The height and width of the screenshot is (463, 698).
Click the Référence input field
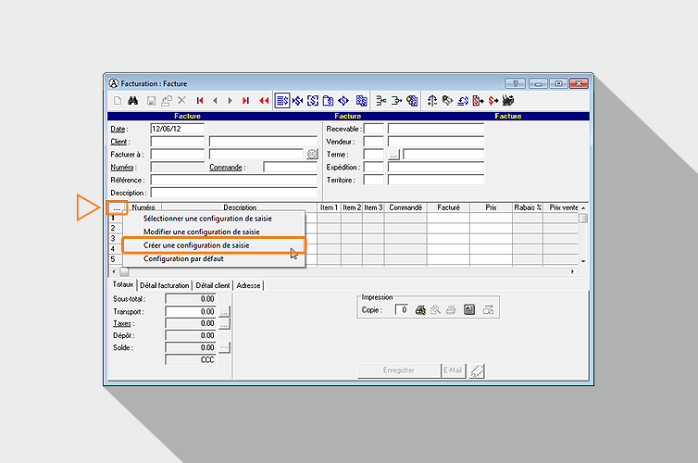[233, 180]
